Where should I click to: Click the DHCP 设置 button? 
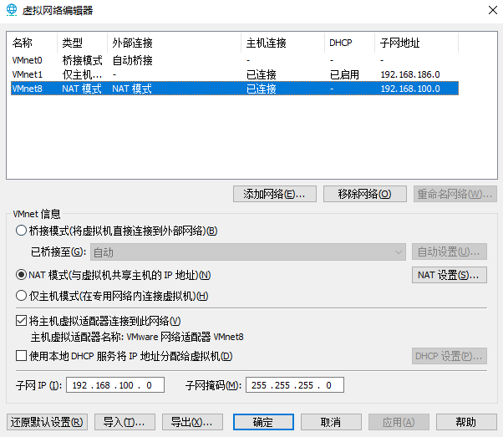click(x=450, y=356)
